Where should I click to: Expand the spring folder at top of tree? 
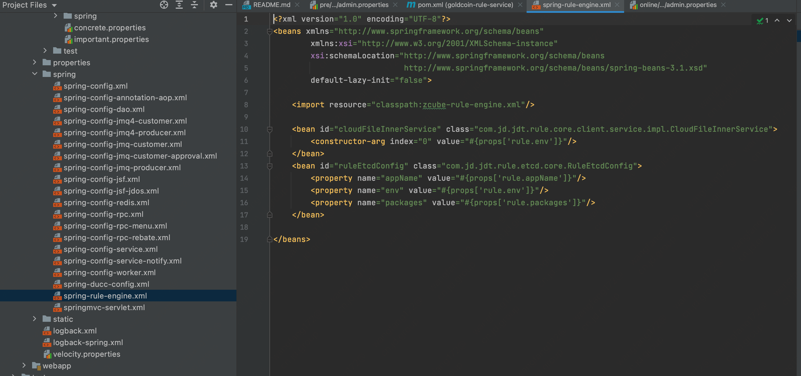click(x=55, y=15)
